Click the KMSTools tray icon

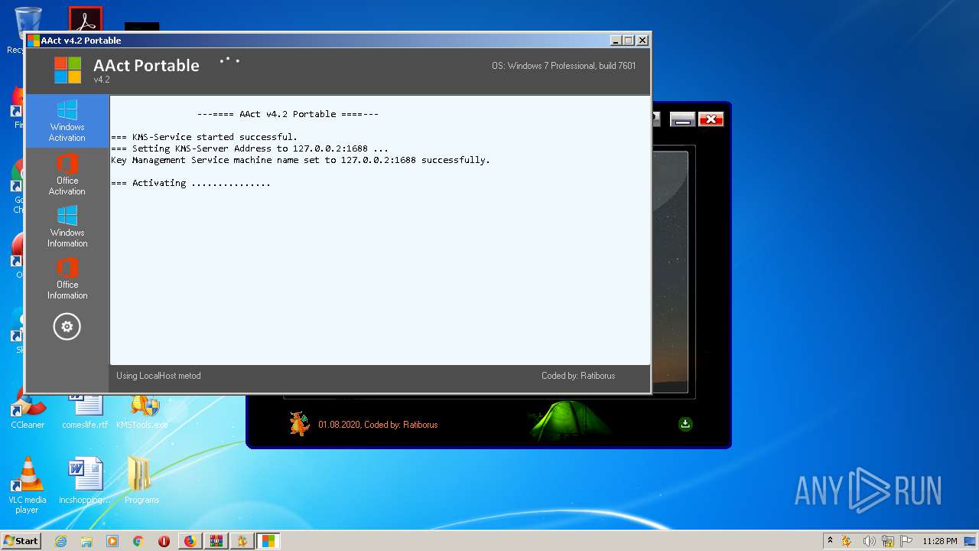(x=847, y=541)
